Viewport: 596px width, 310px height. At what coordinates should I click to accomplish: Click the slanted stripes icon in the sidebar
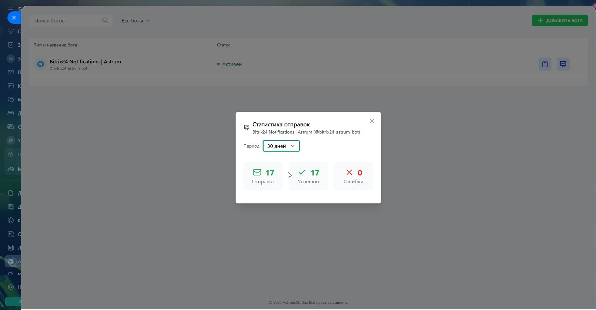(11, 169)
